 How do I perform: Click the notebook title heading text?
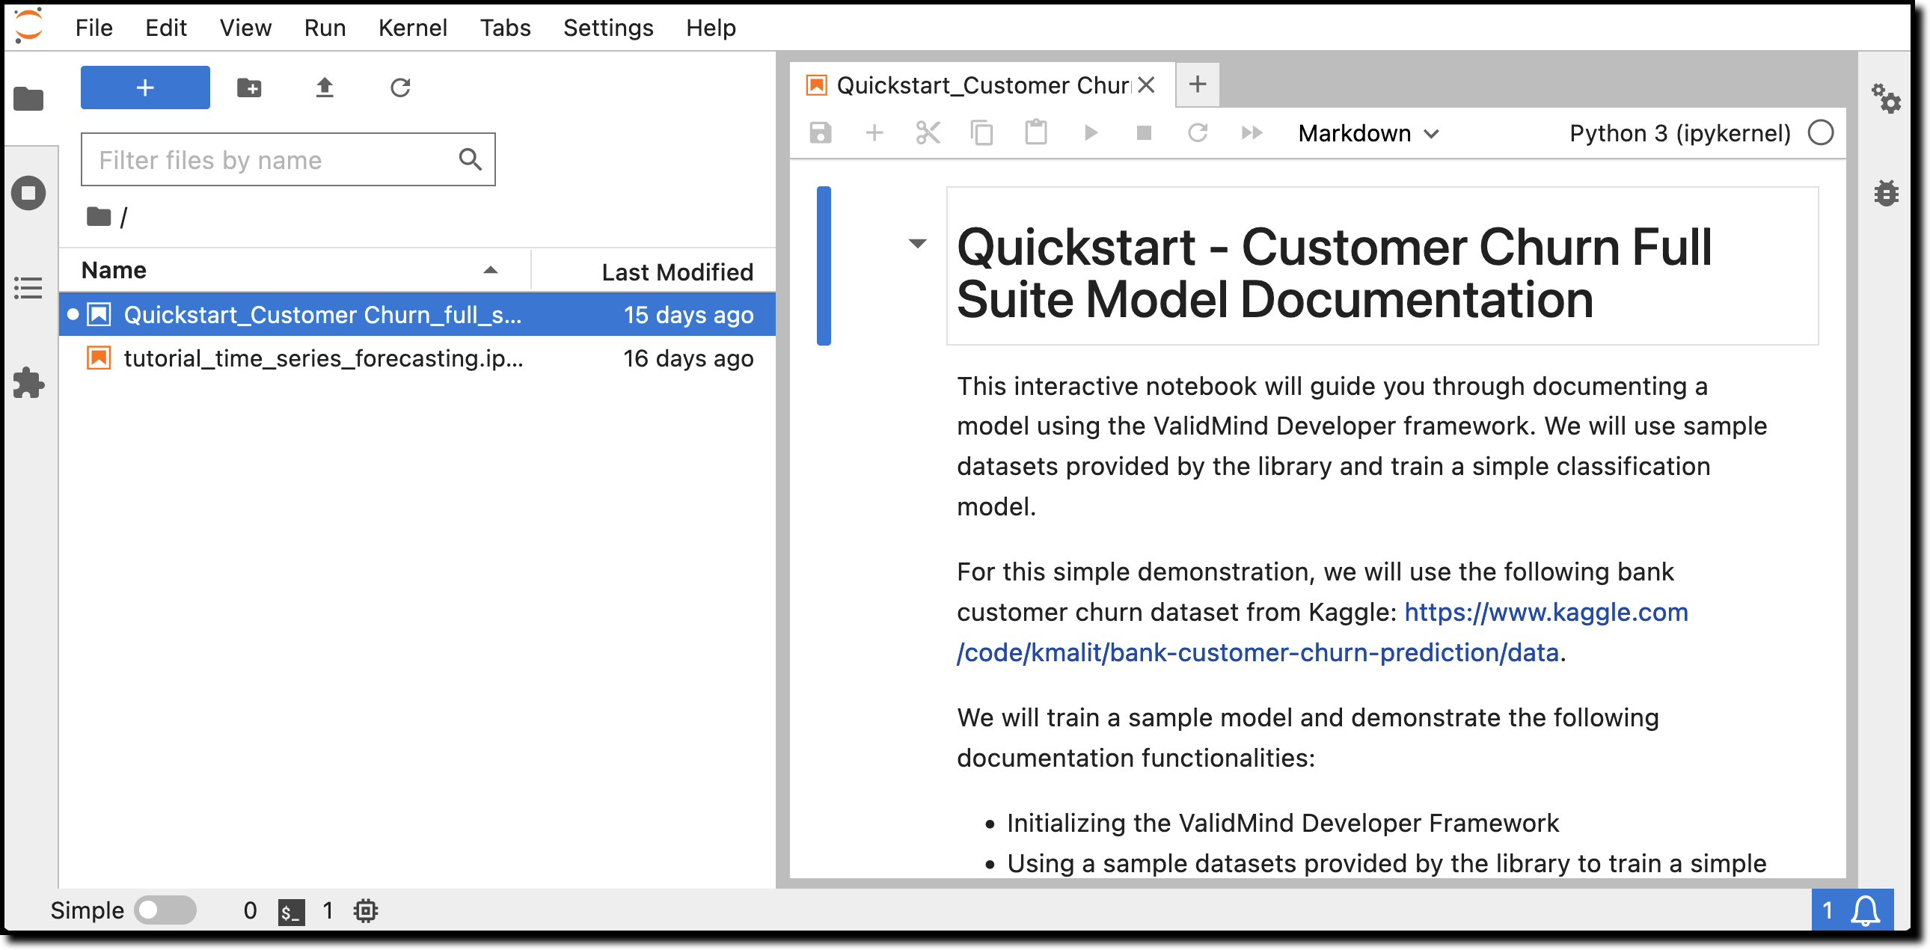(x=1335, y=274)
